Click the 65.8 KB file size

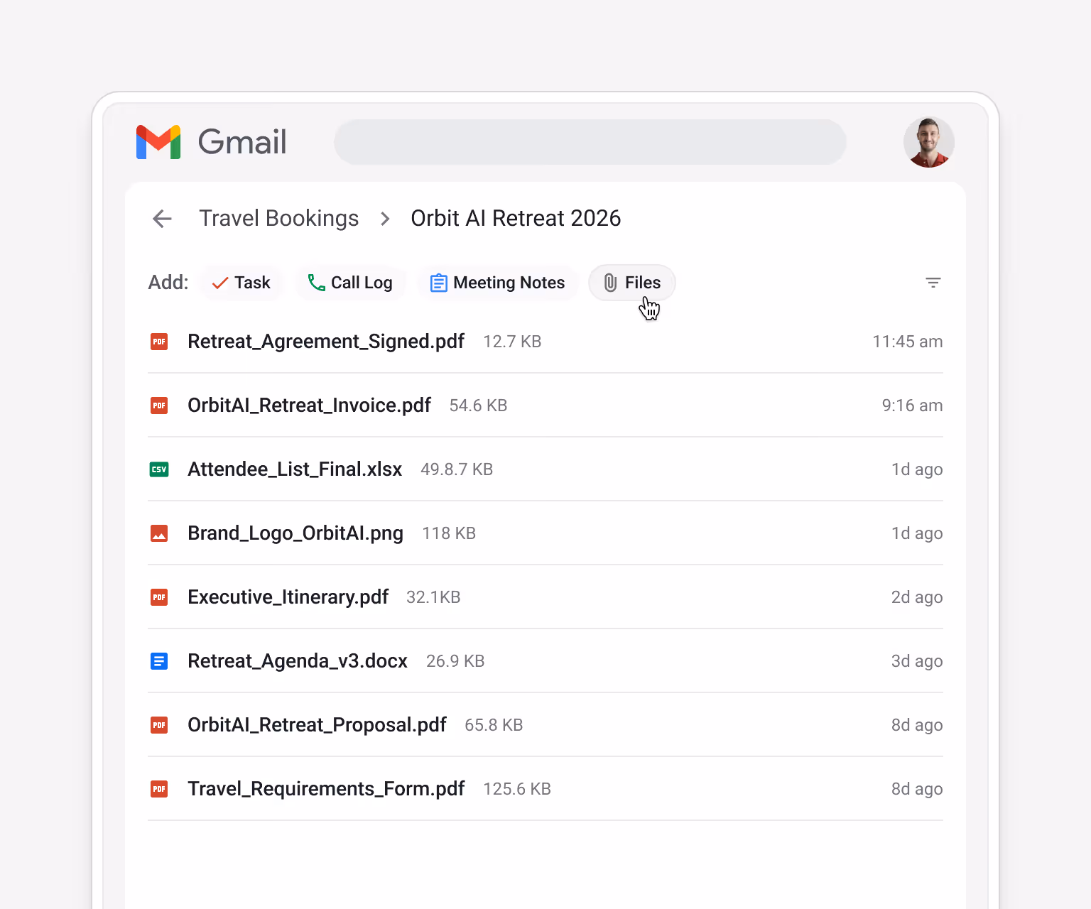pos(494,725)
